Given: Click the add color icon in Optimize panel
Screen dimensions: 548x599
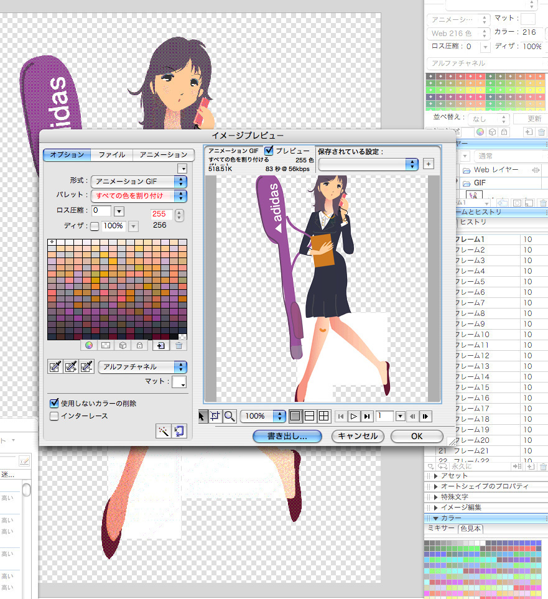Looking at the screenshot, I should coord(529,132).
